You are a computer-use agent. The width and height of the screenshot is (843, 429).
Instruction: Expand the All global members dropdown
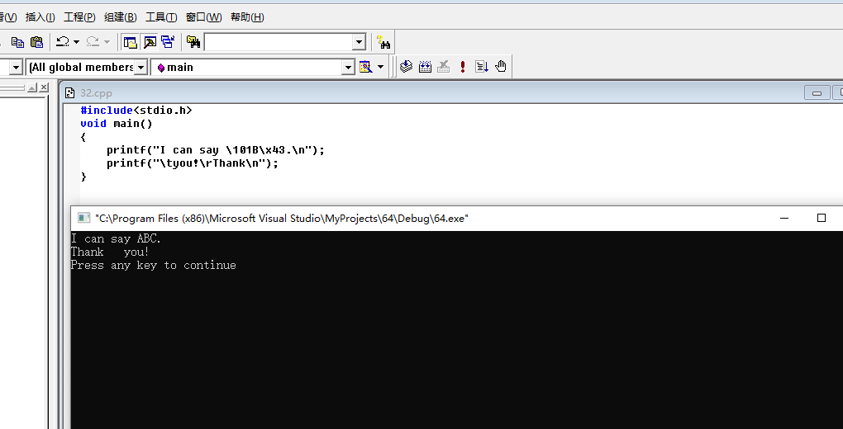(x=140, y=67)
